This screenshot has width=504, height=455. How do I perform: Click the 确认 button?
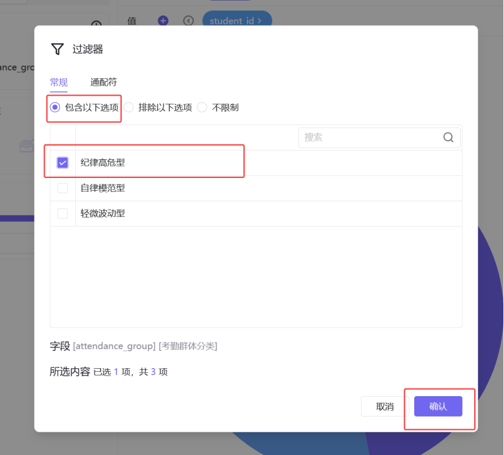[x=438, y=406]
